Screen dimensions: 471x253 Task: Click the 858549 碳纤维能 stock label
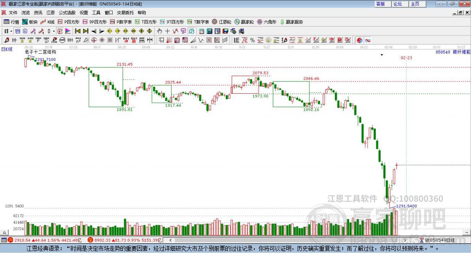click(453, 52)
